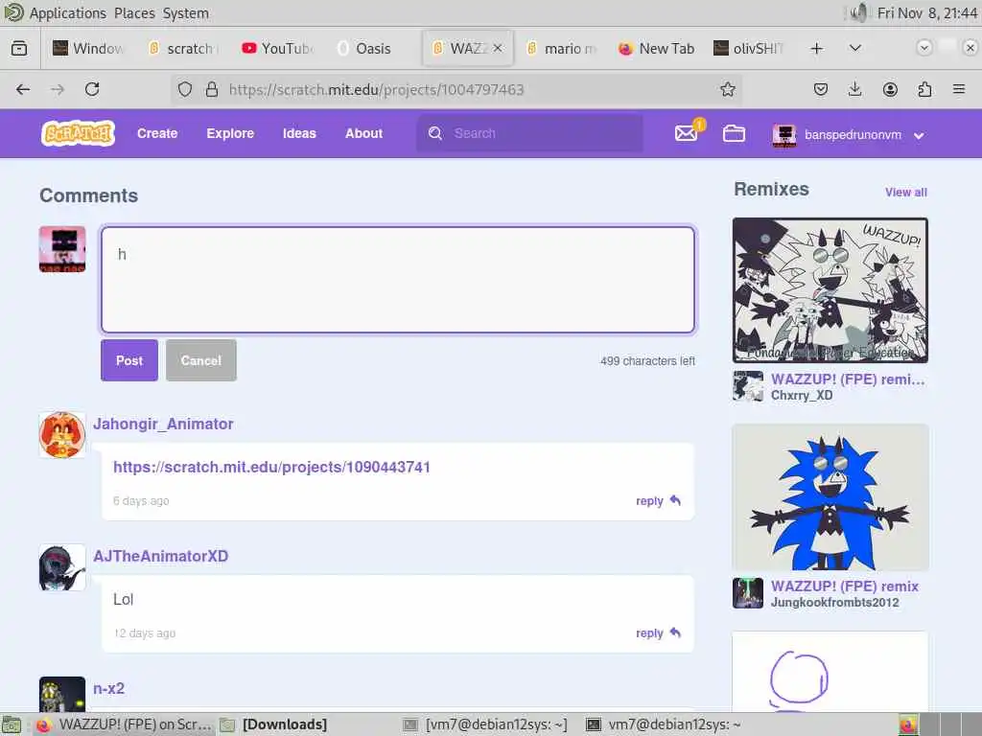Click the Scratch search field

(529, 133)
